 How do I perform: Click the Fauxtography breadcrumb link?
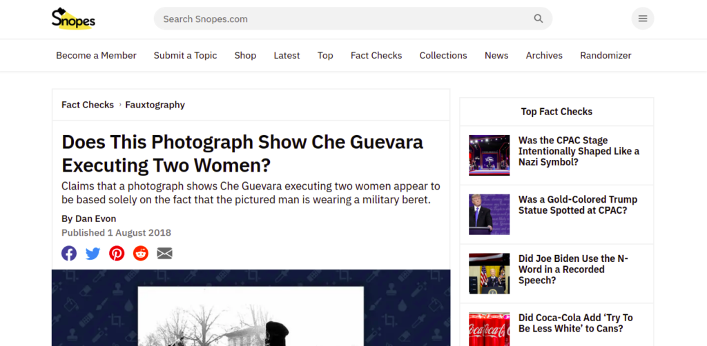pos(155,105)
